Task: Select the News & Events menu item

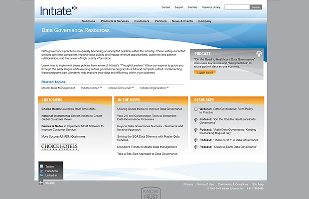Action: 182,21
